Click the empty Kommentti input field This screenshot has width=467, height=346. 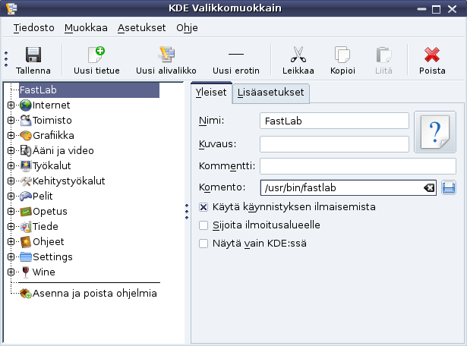pos(358,166)
